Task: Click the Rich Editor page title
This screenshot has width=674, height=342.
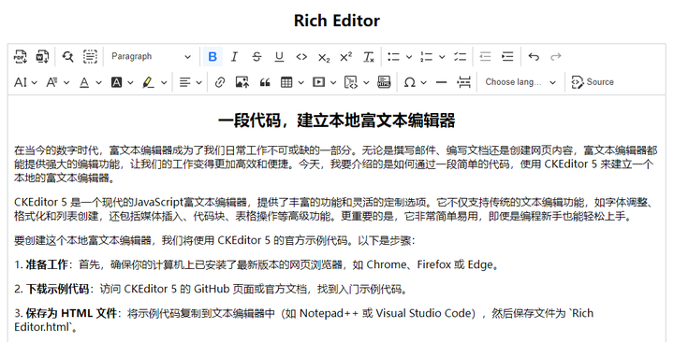Action: tap(337, 21)
